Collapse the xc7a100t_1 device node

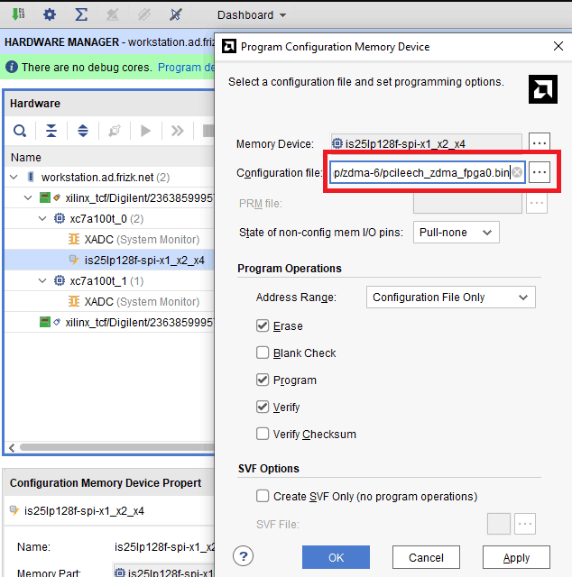[42, 281]
